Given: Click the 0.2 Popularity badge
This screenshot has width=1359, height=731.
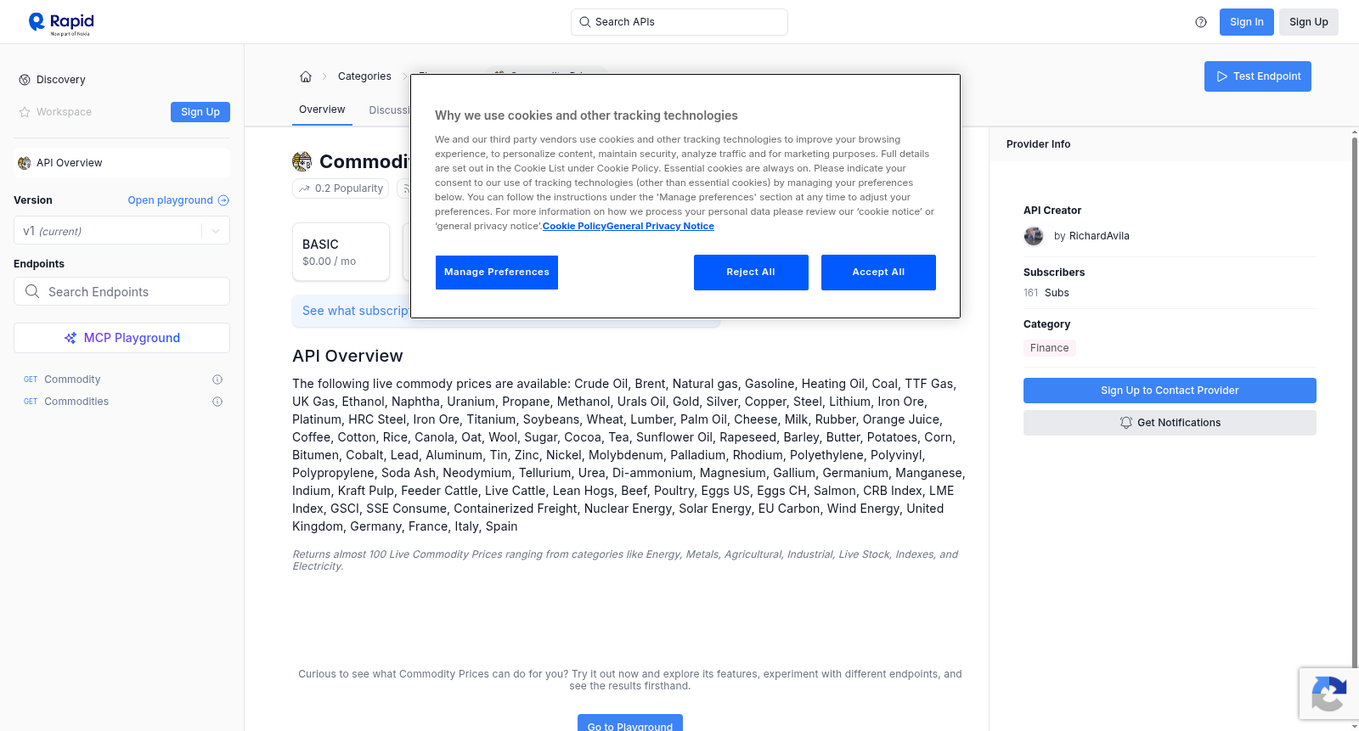Looking at the screenshot, I should (341, 188).
